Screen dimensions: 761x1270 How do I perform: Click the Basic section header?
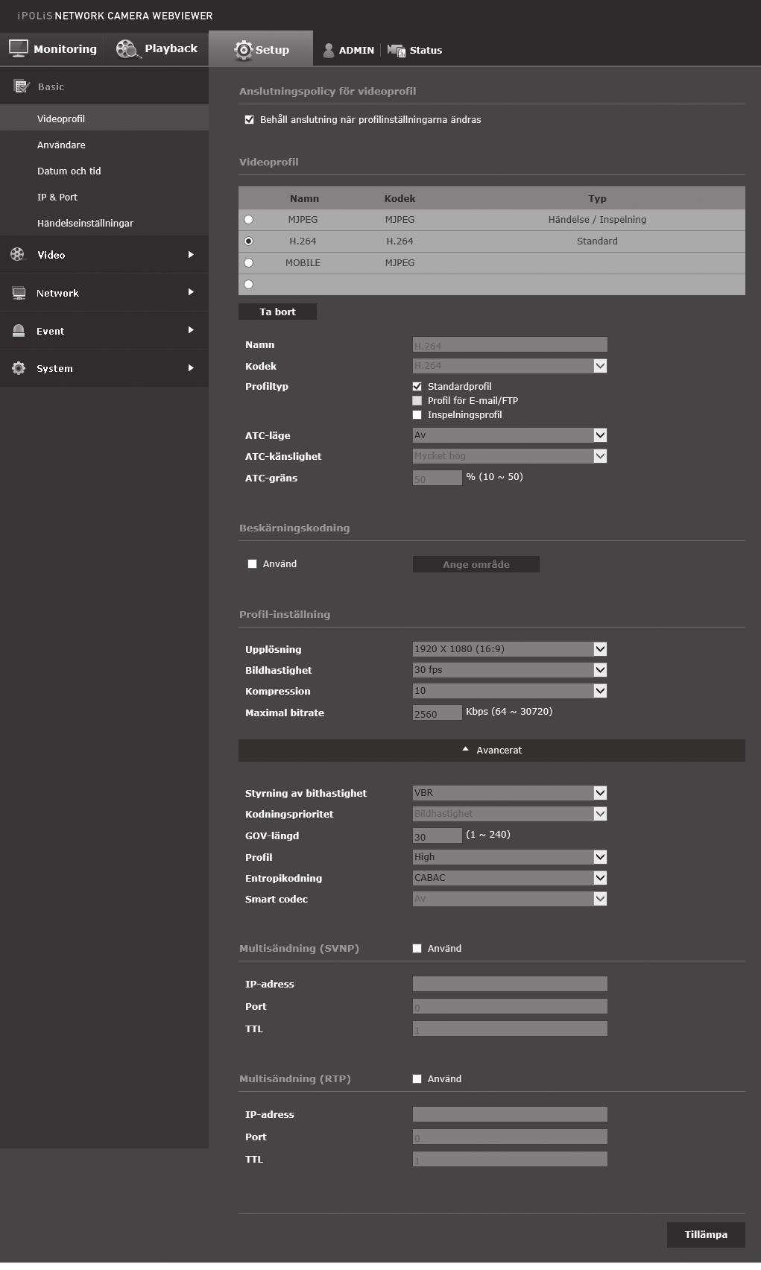point(104,86)
